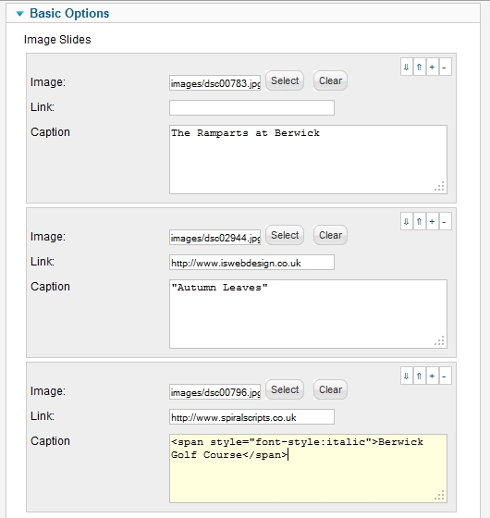Screen dimensions: 490x518
Task: Add slide after first with plus icon
Action: (x=432, y=67)
